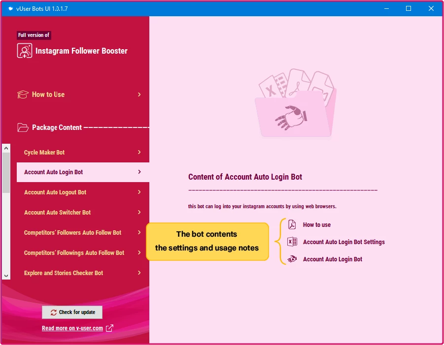Select Account Auto Login Bot in sidebar
This screenshot has height=345, width=444.
click(x=83, y=172)
